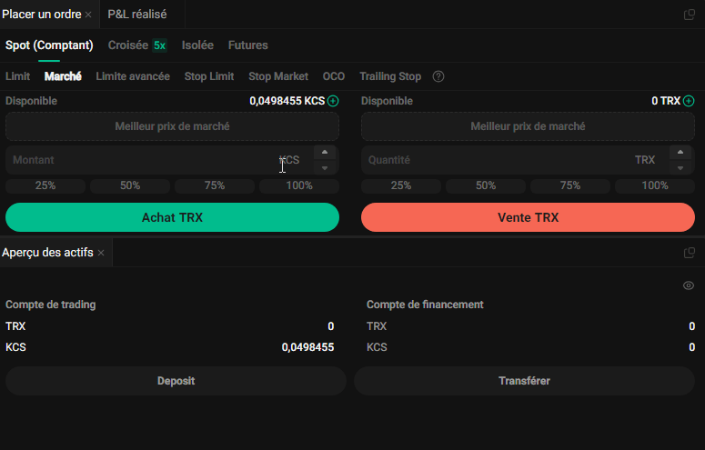Select the Marché order type
Image resolution: width=705 pixels, height=450 pixels.
tap(63, 76)
